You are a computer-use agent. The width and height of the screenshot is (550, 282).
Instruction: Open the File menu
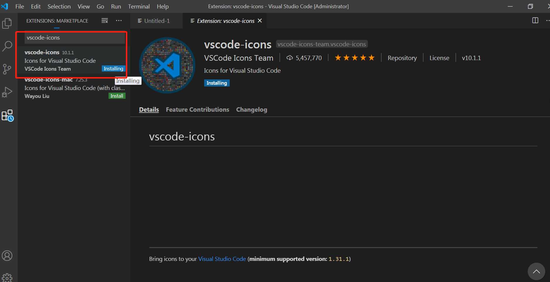click(20, 6)
